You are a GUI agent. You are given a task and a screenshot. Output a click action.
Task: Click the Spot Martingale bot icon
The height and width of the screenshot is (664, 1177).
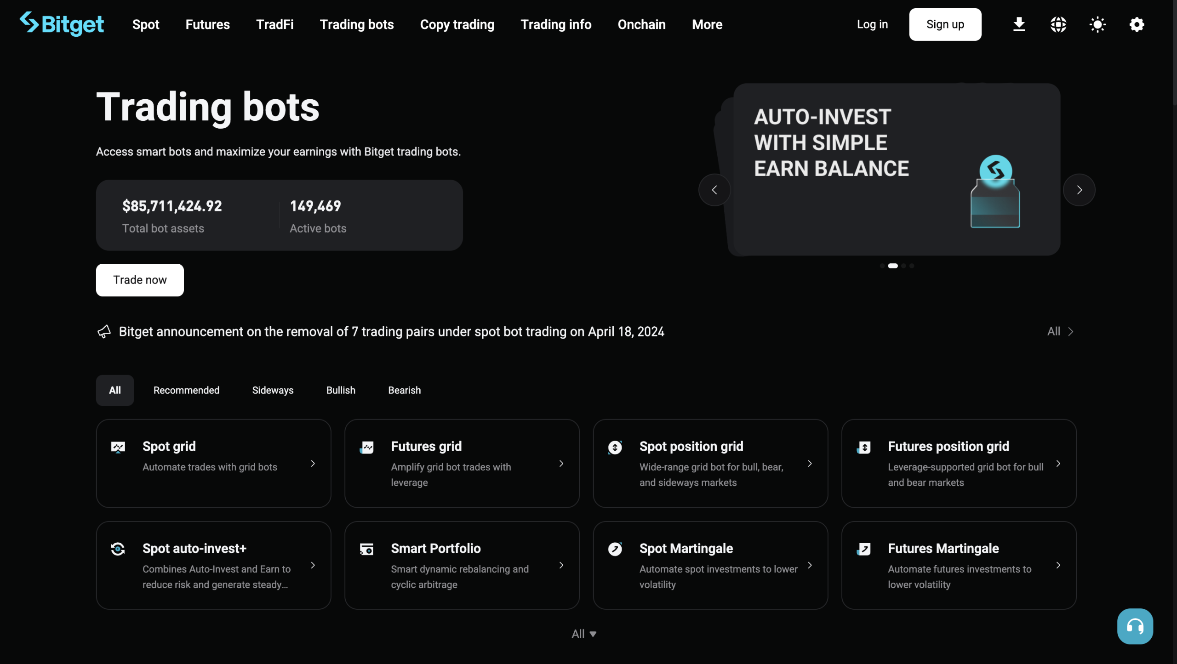tap(615, 549)
